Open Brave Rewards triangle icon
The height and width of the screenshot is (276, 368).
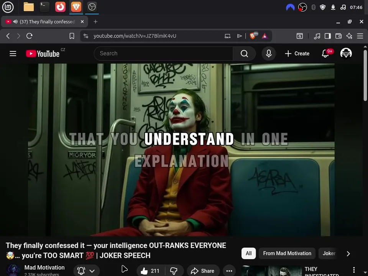coord(264,36)
